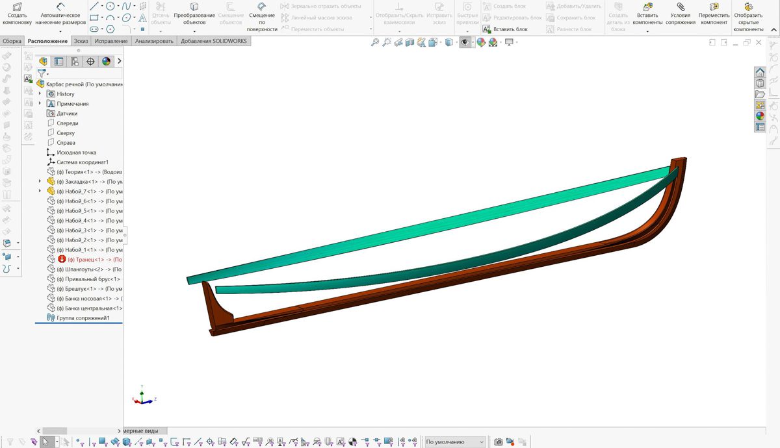The width and height of the screenshot is (780, 448).
Task: Select the Line sketch tool
Action: (x=94, y=6)
